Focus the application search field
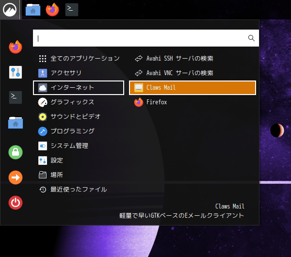This screenshot has height=257, width=291. tap(146, 38)
